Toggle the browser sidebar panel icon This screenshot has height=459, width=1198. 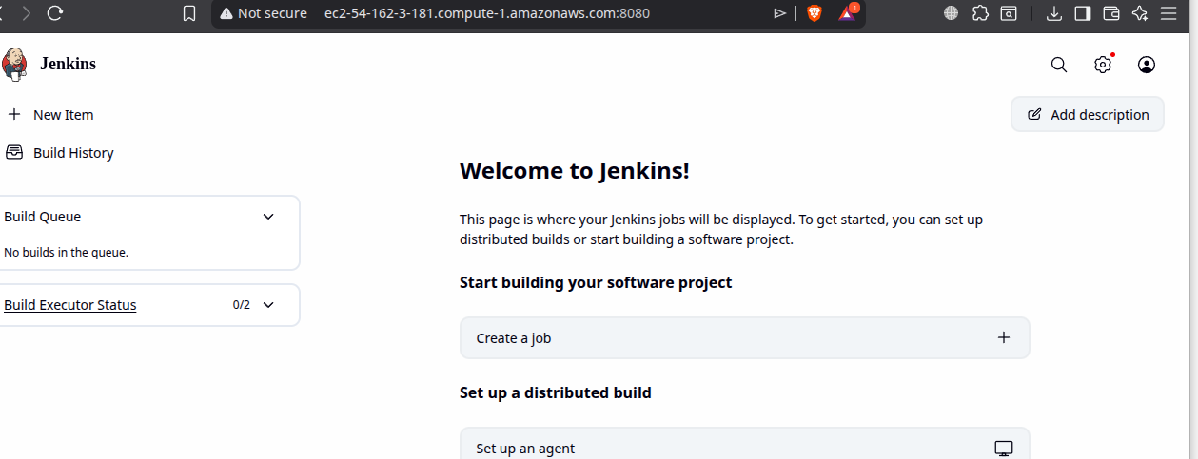tap(1083, 13)
